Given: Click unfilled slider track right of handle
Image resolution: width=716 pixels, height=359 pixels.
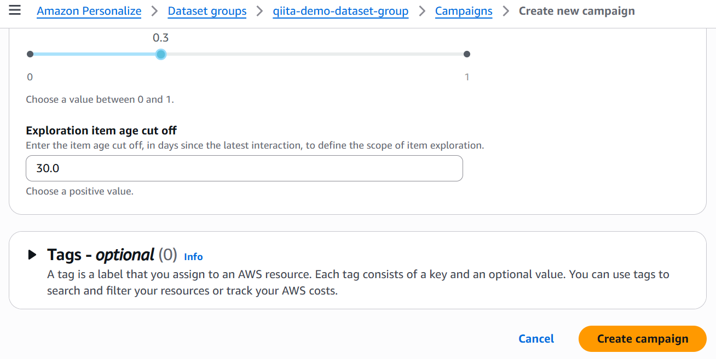Looking at the screenshot, I should (x=312, y=54).
